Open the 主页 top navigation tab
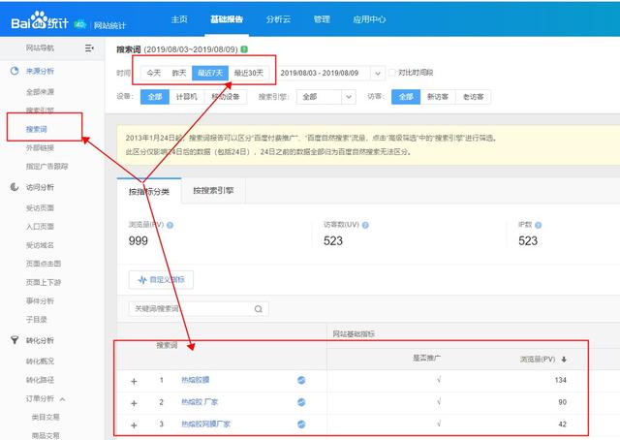 (x=179, y=19)
